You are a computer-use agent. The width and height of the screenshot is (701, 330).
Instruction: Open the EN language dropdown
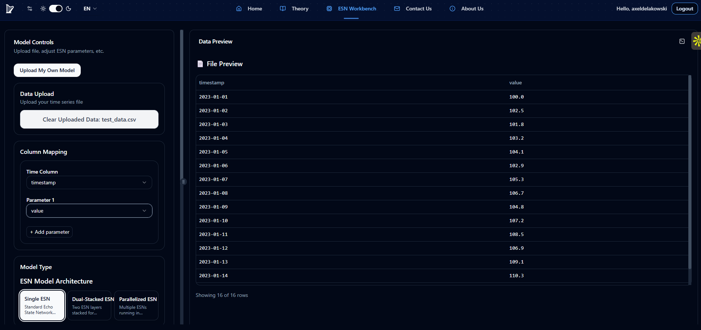[90, 9]
